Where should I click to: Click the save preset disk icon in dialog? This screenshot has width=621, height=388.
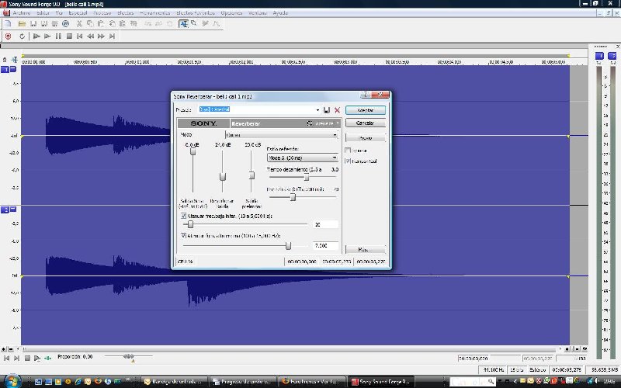(327, 110)
